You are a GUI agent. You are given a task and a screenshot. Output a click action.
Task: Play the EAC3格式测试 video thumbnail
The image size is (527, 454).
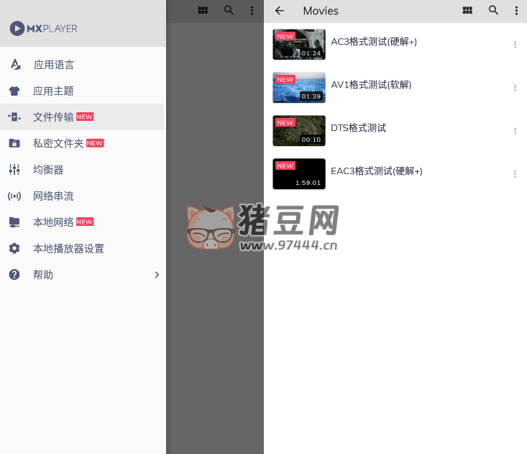pos(299,174)
